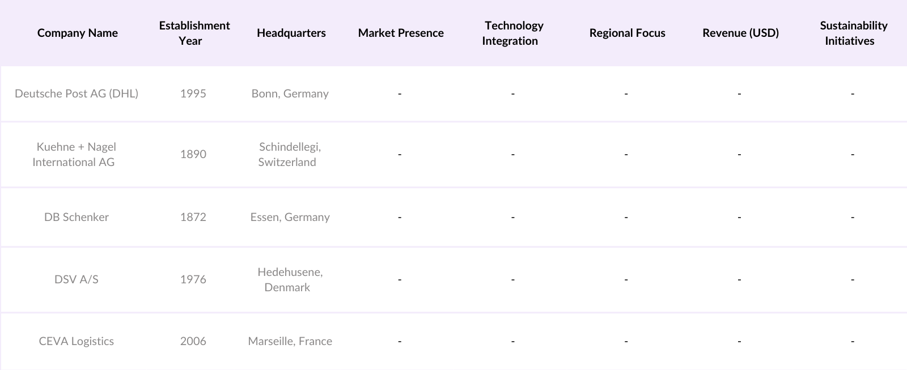
Task: Click the Market Presence column header
Action: click(x=401, y=33)
